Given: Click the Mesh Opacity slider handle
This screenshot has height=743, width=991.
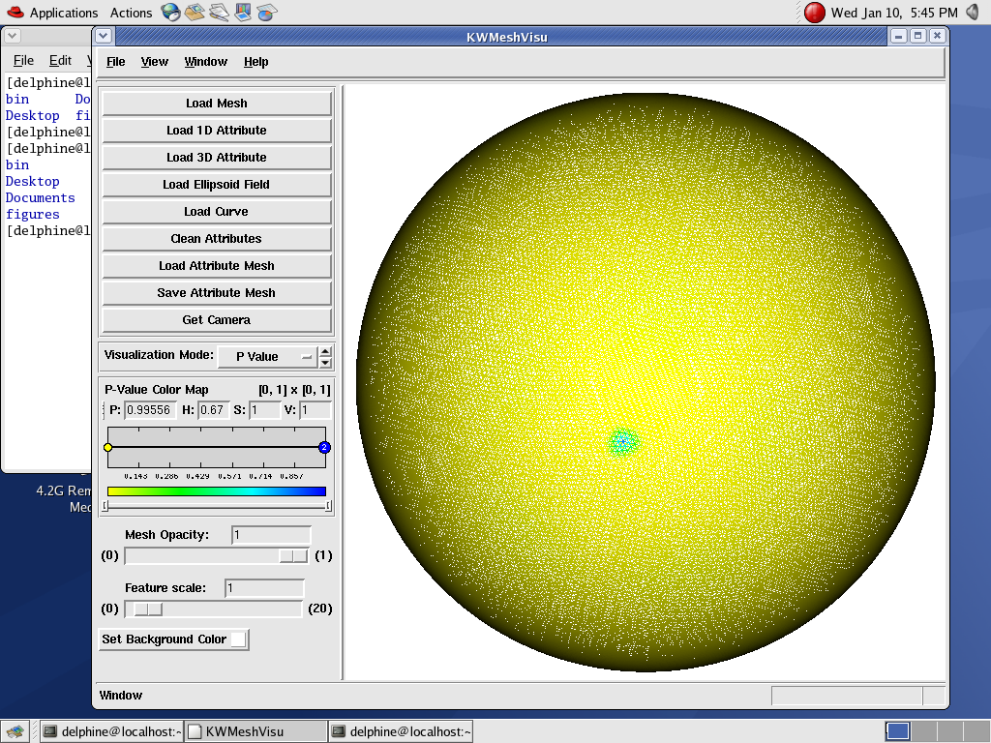Looking at the screenshot, I should pos(292,555).
